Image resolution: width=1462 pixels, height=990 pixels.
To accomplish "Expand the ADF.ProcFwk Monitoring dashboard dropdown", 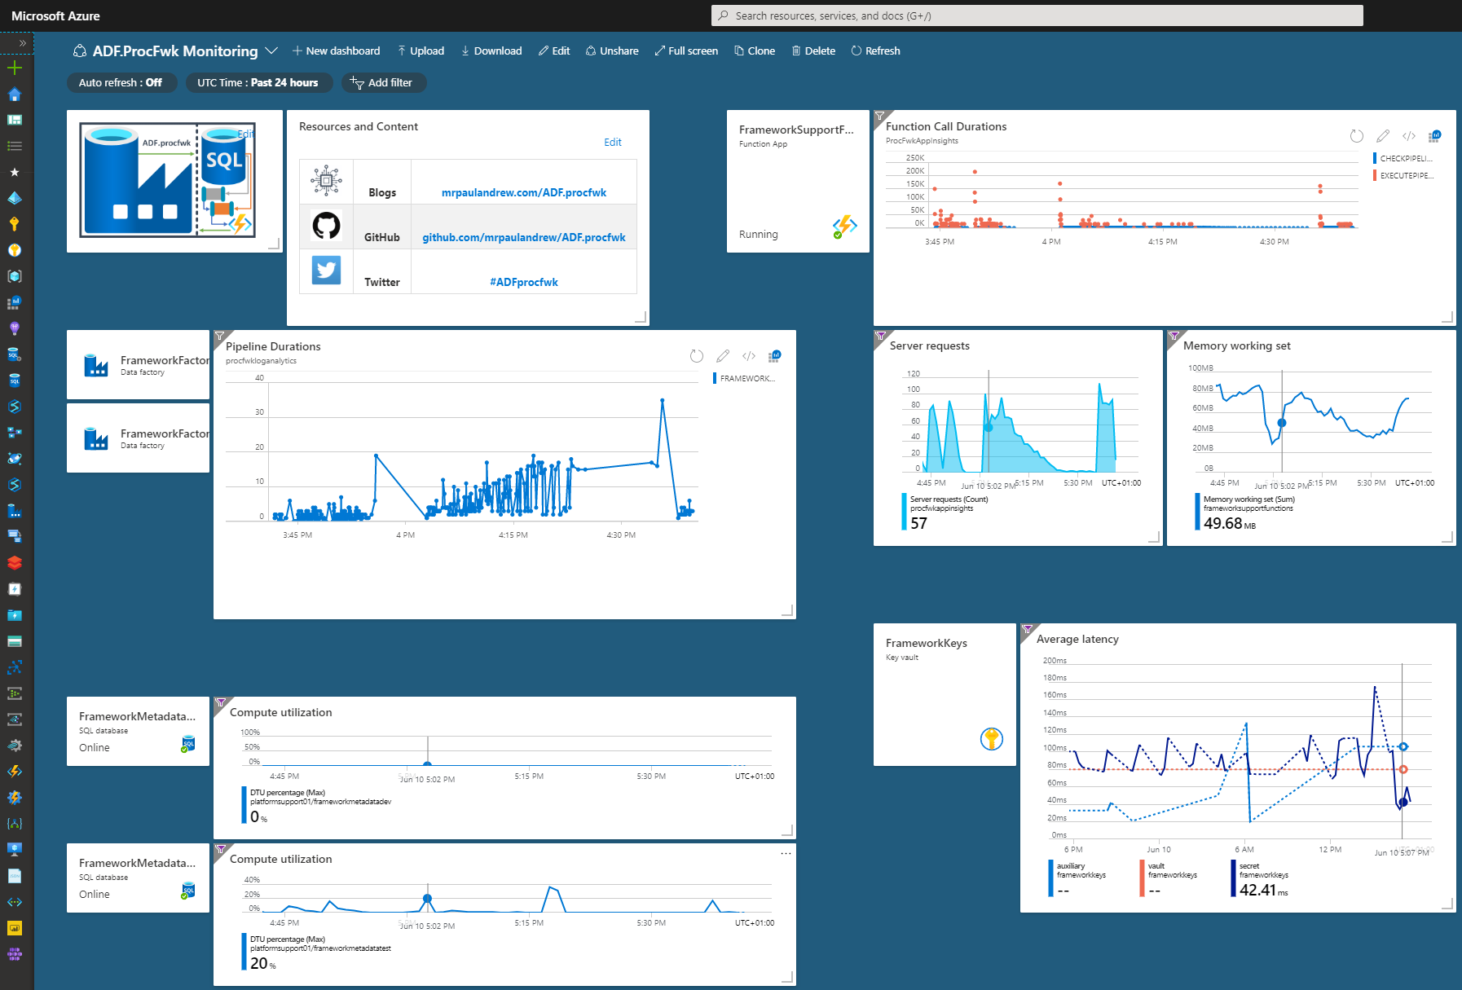I will [271, 51].
